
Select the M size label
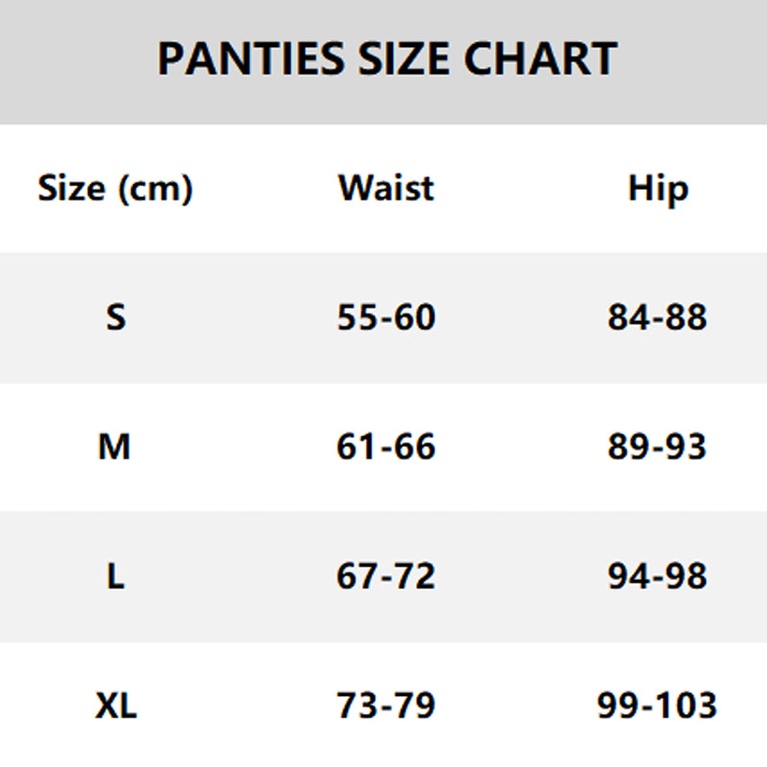pos(114,447)
